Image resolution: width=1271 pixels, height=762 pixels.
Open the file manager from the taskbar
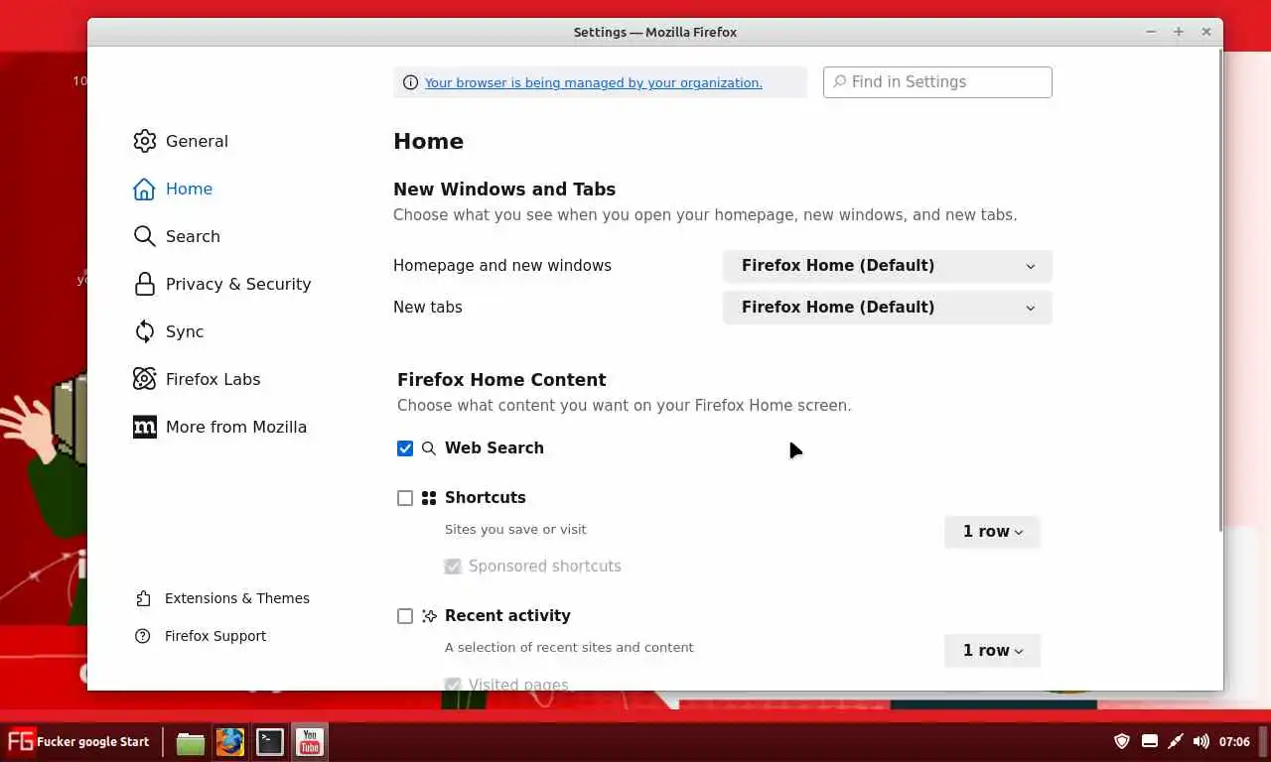[191, 742]
